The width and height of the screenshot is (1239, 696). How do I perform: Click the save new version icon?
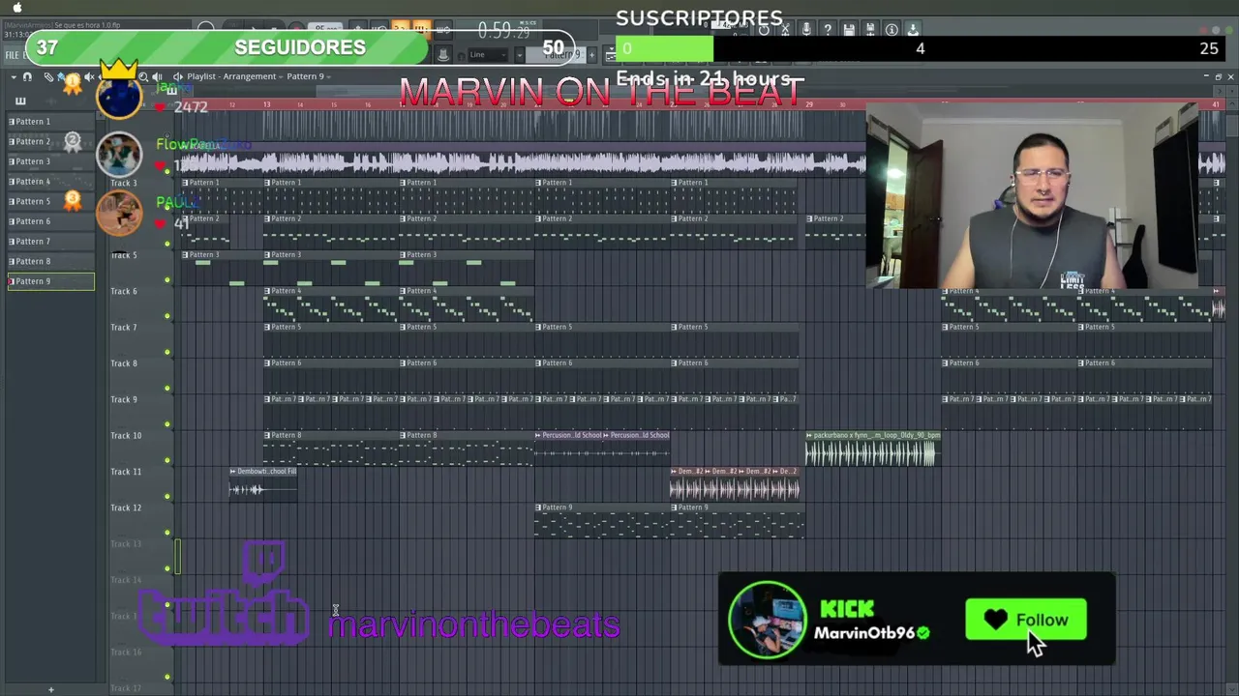click(x=870, y=30)
